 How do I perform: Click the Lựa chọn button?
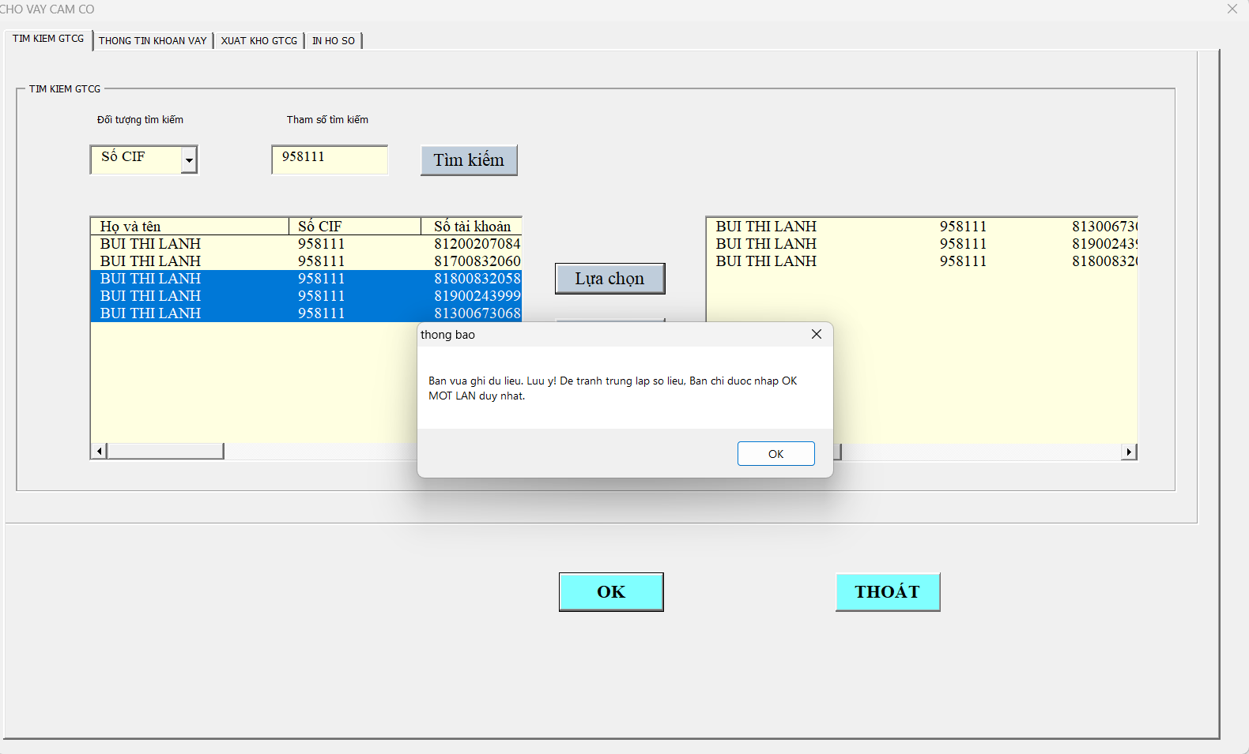pos(609,279)
